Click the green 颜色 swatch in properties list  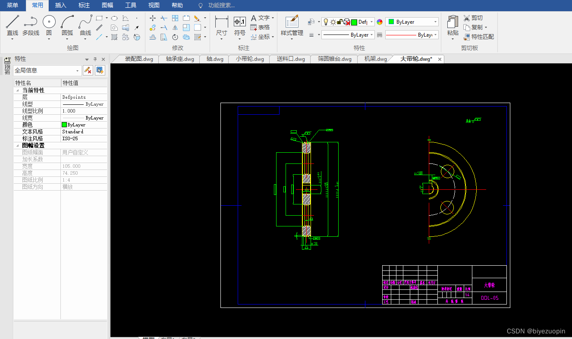[64, 125]
